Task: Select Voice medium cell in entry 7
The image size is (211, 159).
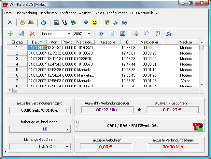Action: [x=186, y=81]
